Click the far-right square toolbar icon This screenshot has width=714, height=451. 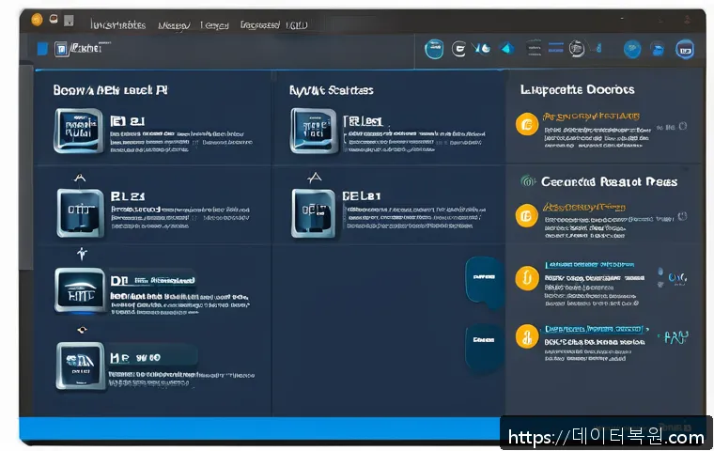pos(685,50)
